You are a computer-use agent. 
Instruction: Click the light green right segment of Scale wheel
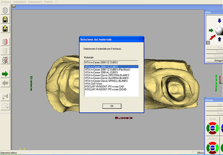tap(217, 128)
